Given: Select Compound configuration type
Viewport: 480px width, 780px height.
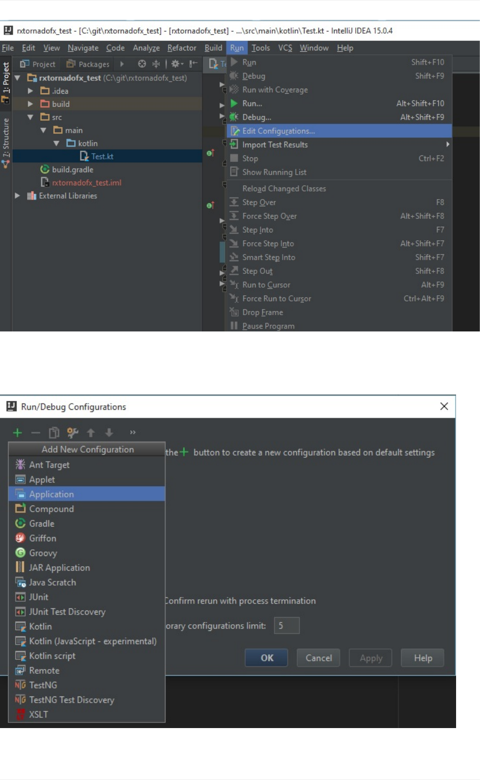Looking at the screenshot, I should click(x=87, y=509).
